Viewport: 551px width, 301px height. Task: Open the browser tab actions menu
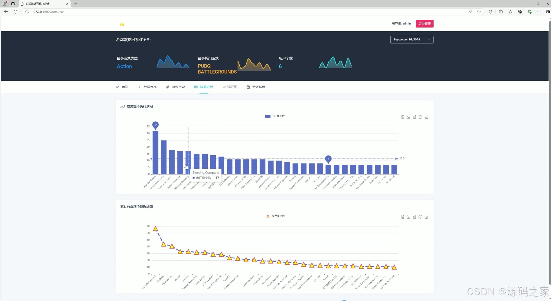[x=13, y=4]
